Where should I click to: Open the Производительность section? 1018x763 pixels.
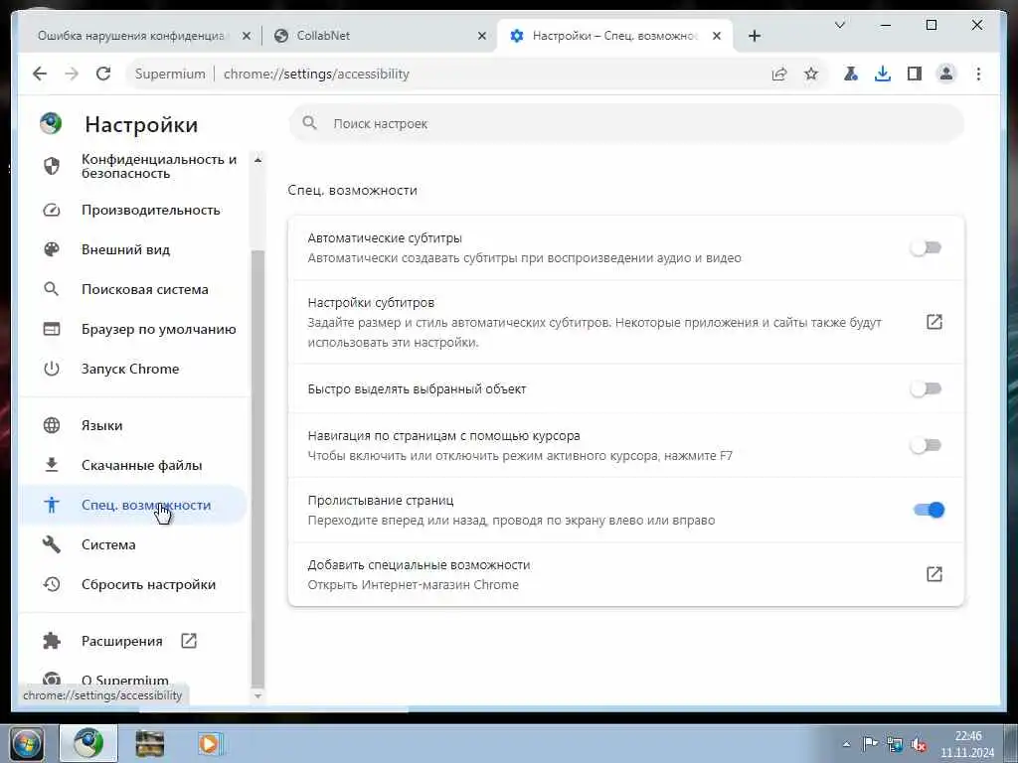[x=133, y=211]
